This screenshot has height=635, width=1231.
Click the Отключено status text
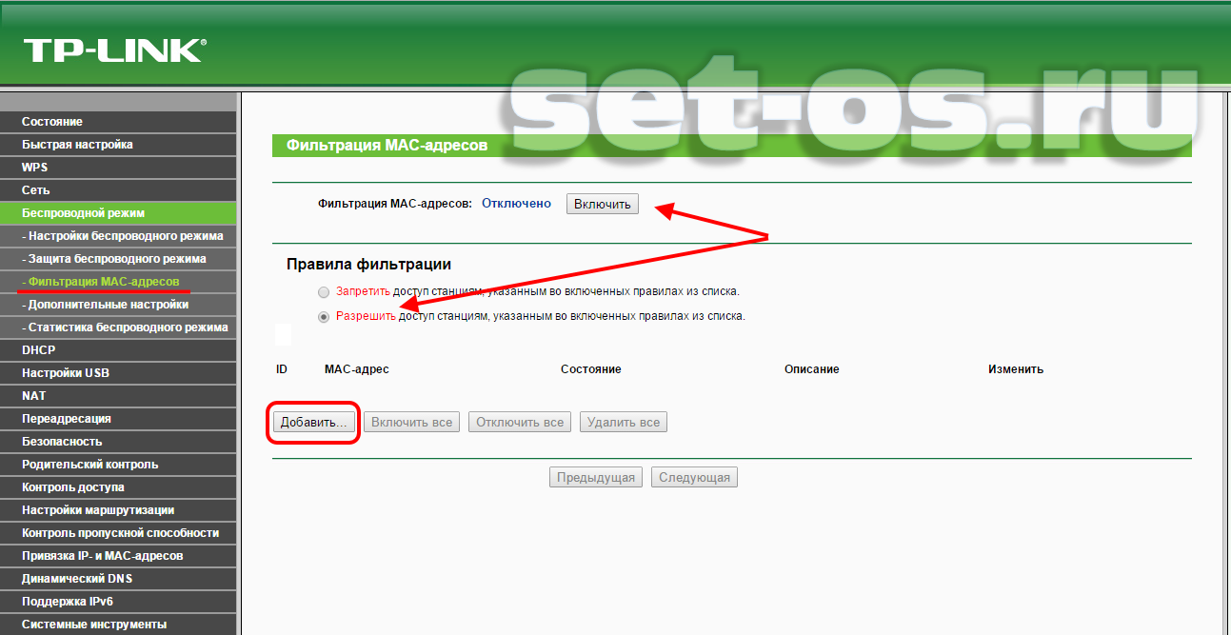pyautogui.click(x=516, y=204)
